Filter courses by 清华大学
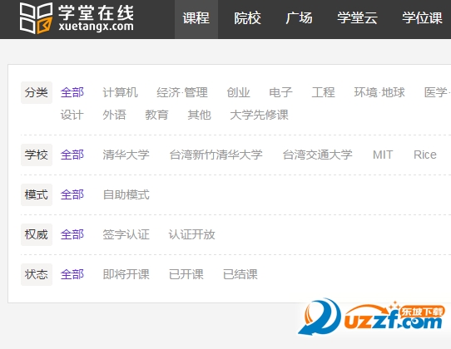This screenshot has height=349, width=451. [x=126, y=155]
